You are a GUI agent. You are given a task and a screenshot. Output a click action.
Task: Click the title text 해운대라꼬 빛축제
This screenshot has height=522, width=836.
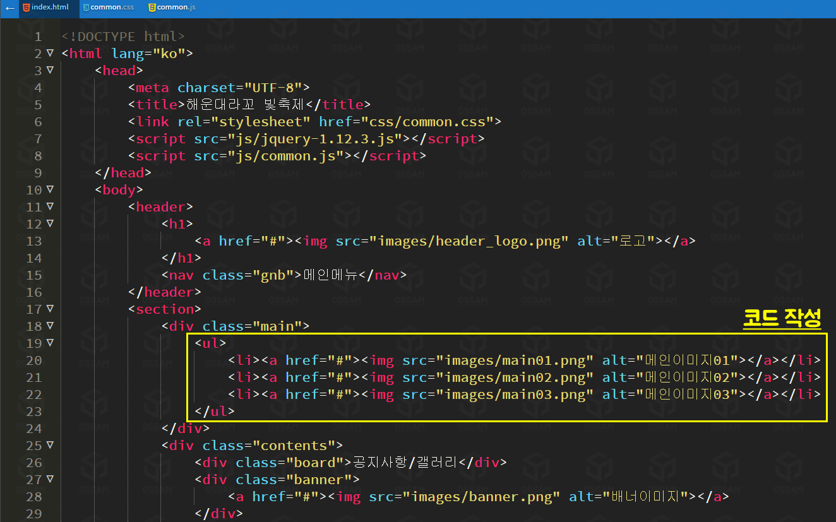pyautogui.click(x=246, y=105)
